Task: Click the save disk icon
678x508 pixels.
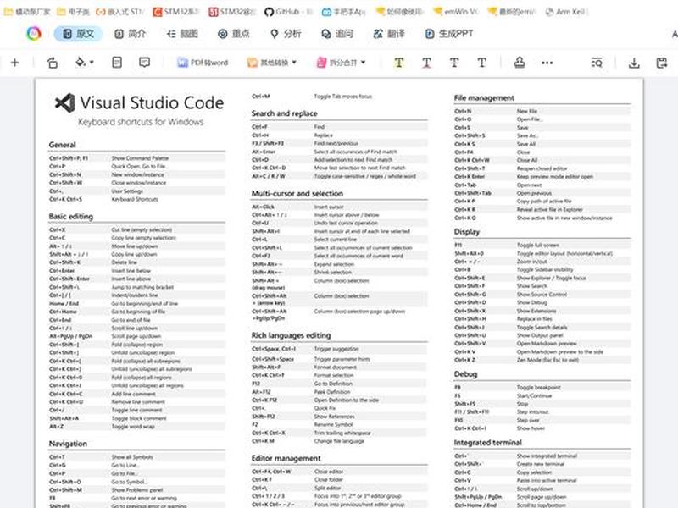Action: (662, 63)
